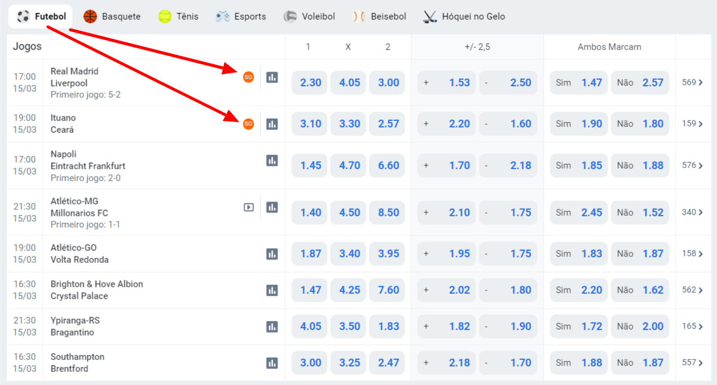Expand 340 more markets for Atlético-MG match
Viewport: 717px width, 385px height.
[693, 212]
